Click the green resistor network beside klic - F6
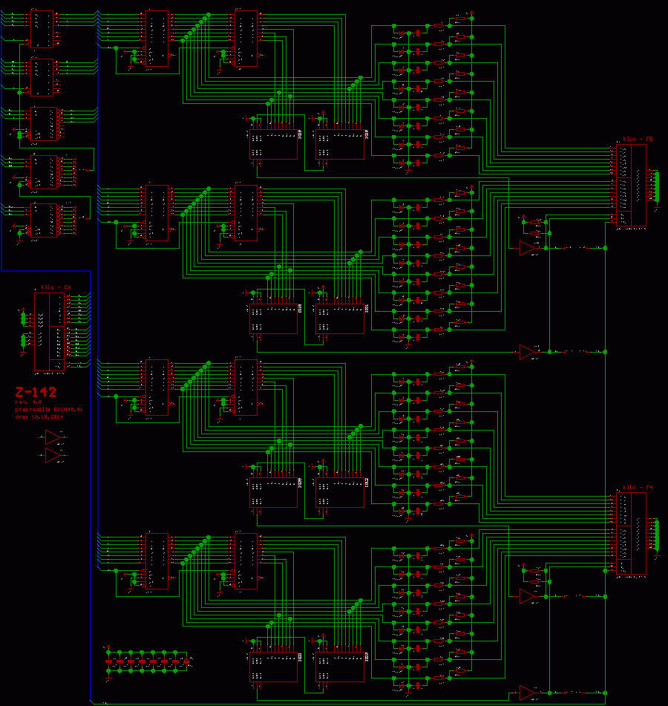The width and height of the screenshot is (668, 706). tap(655, 186)
